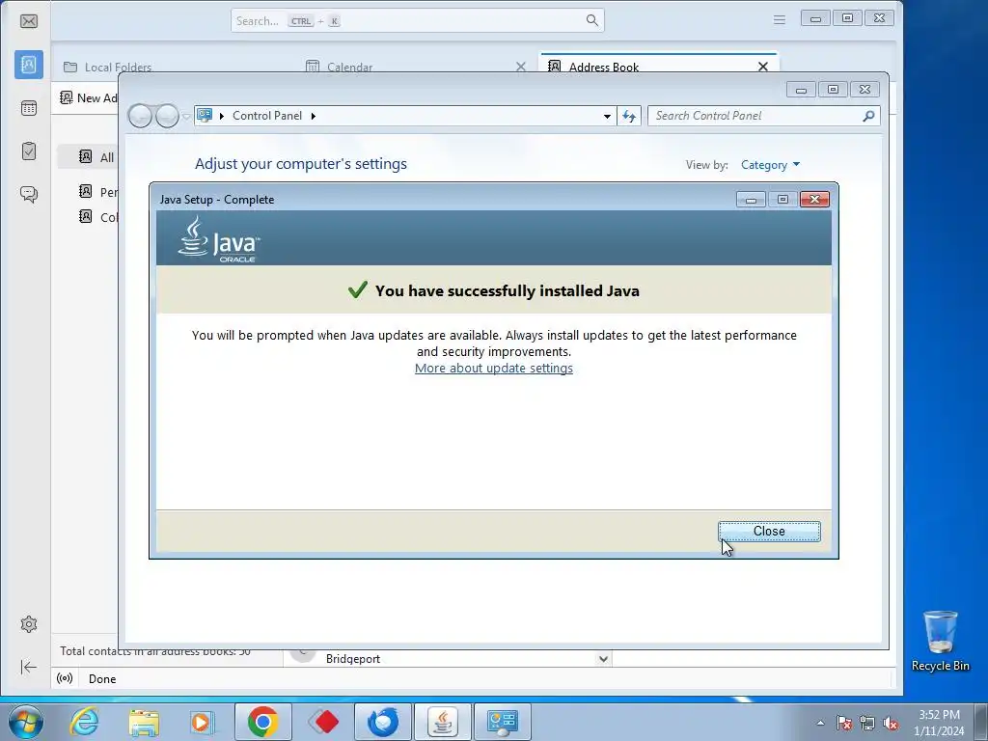Viewport: 988px width, 741px height.
Task: Open Thunderbird Settings gear icon
Action: coord(28,624)
